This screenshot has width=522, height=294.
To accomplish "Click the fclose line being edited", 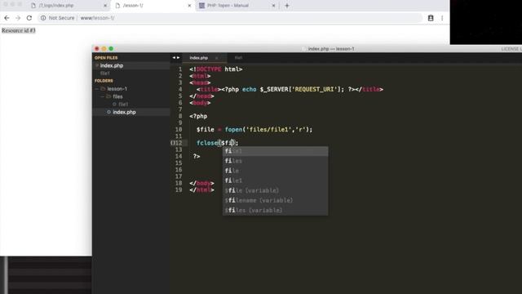I will tap(218, 143).
